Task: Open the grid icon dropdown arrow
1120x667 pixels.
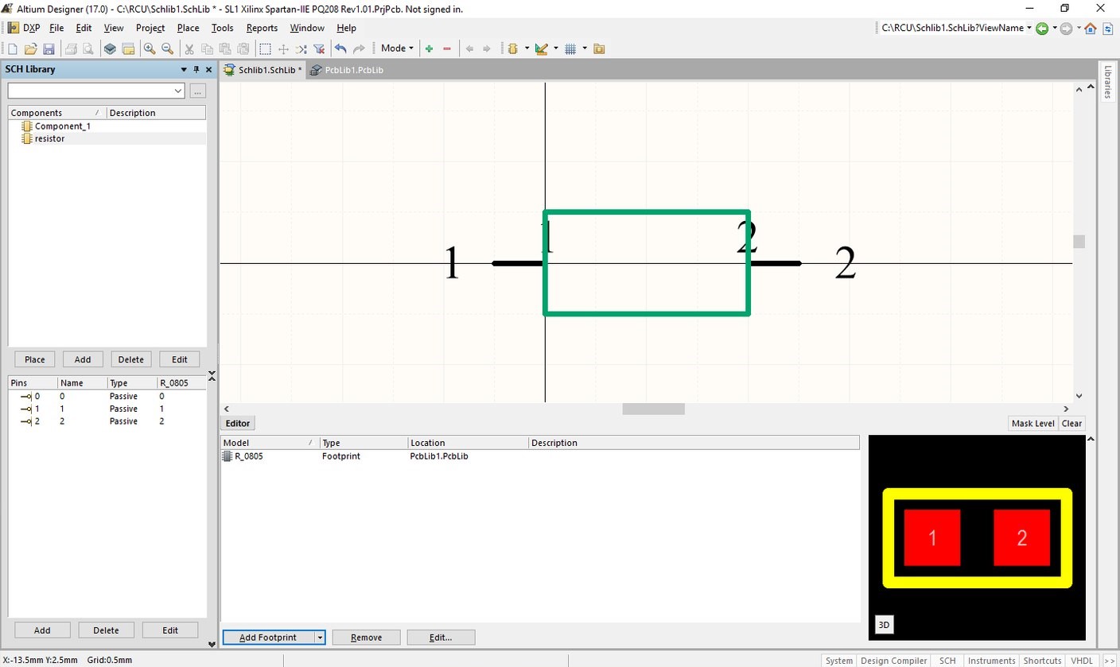Action: click(585, 48)
